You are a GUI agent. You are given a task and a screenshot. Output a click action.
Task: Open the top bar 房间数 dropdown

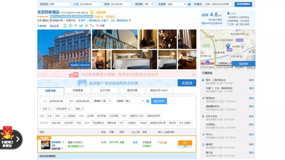149,4
